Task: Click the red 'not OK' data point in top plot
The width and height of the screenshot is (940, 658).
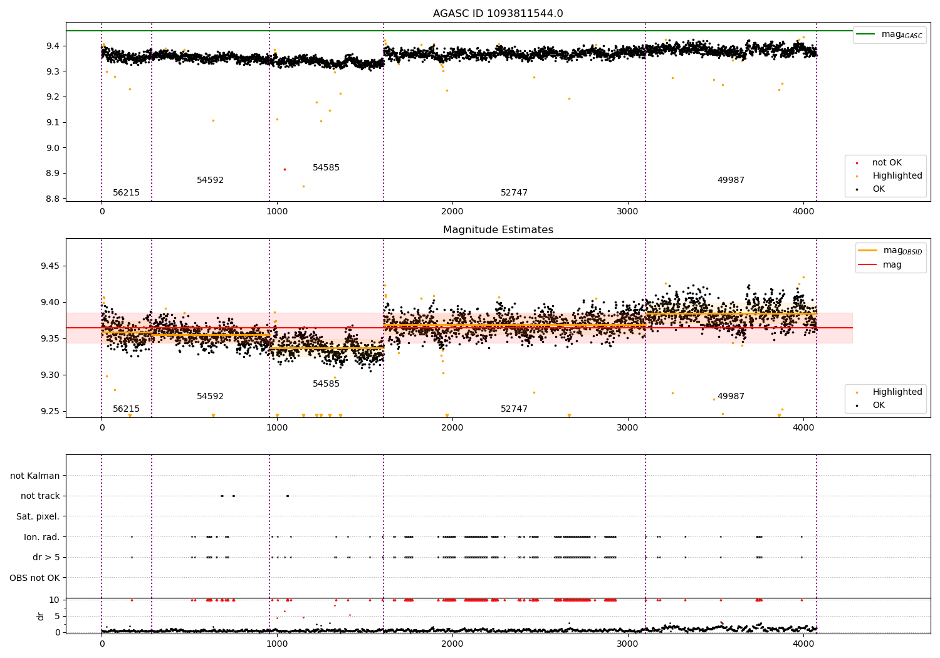Action: [285, 169]
